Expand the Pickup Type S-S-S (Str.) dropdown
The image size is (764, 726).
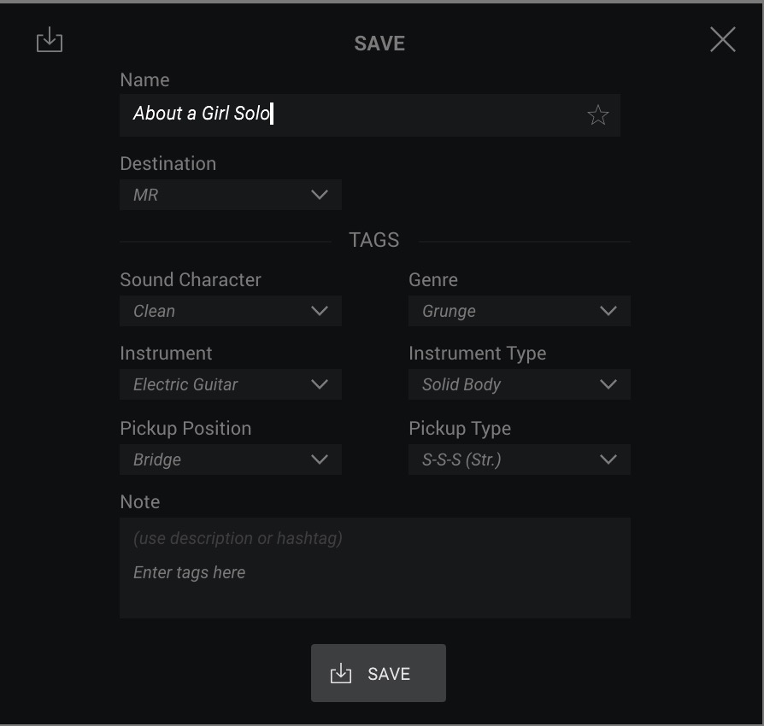point(520,460)
